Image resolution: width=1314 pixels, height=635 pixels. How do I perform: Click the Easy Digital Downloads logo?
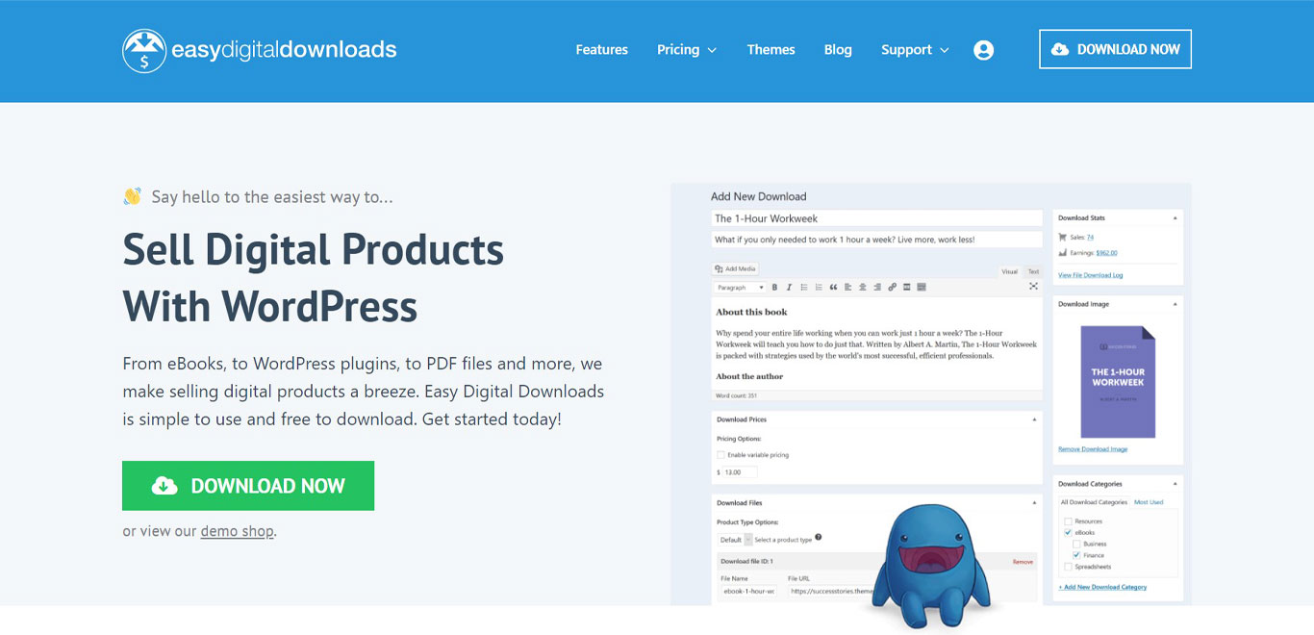259,50
